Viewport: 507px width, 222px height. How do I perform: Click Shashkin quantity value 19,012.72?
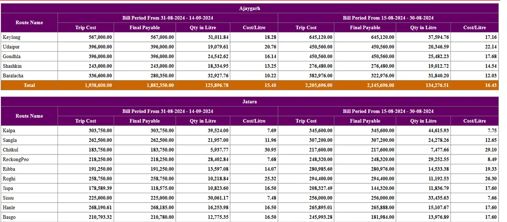click(x=439, y=66)
